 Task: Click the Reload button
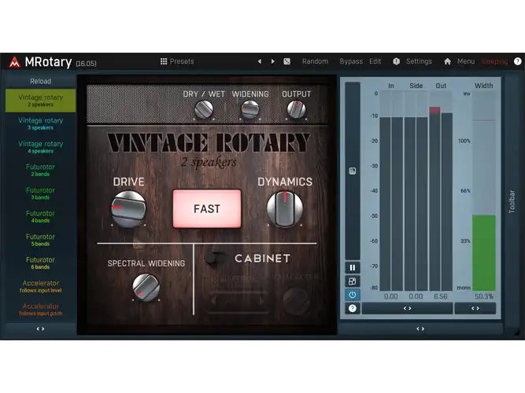point(40,81)
